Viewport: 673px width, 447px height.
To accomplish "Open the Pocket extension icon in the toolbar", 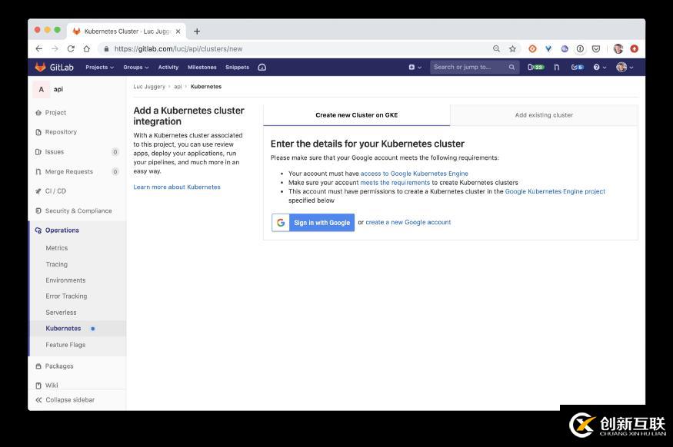I will 596,49.
